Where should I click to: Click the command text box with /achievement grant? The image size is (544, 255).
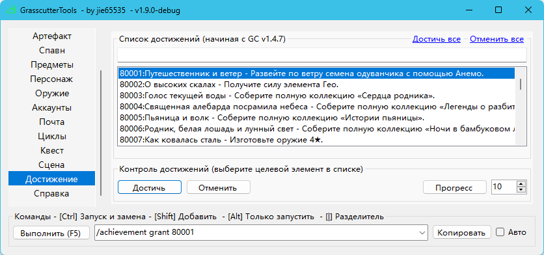tap(257, 232)
